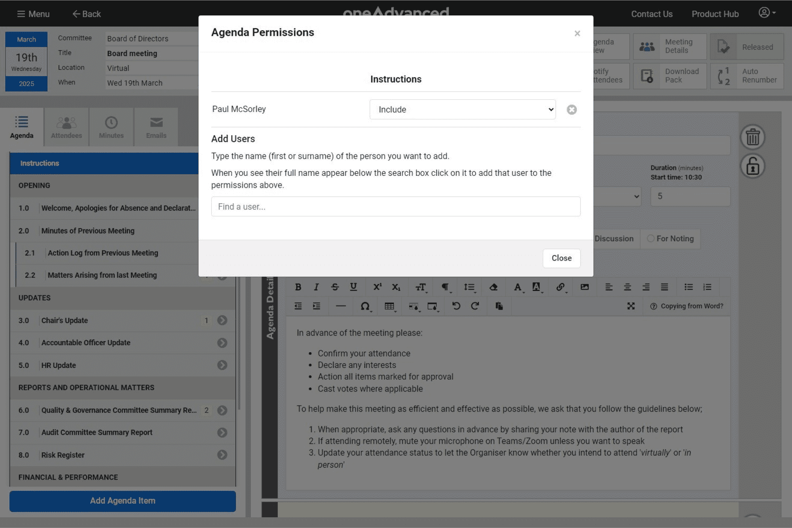Viewport: 792px width, 528px height.
Task: Click the Close button in dialog
Action: [561, 258]
